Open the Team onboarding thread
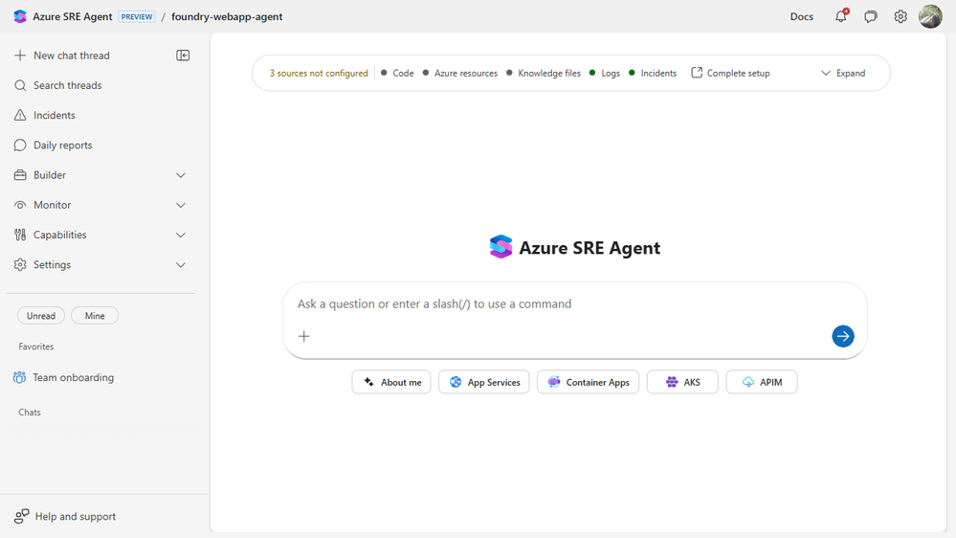This screenshot has height=538, width=956. coord(63,377)
